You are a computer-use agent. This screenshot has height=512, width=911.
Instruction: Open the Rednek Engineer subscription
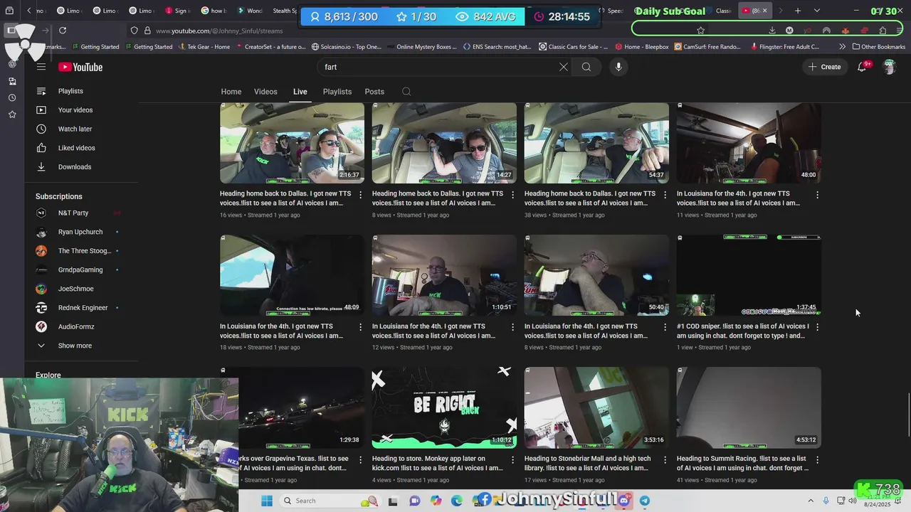click(x=82, y=308)
